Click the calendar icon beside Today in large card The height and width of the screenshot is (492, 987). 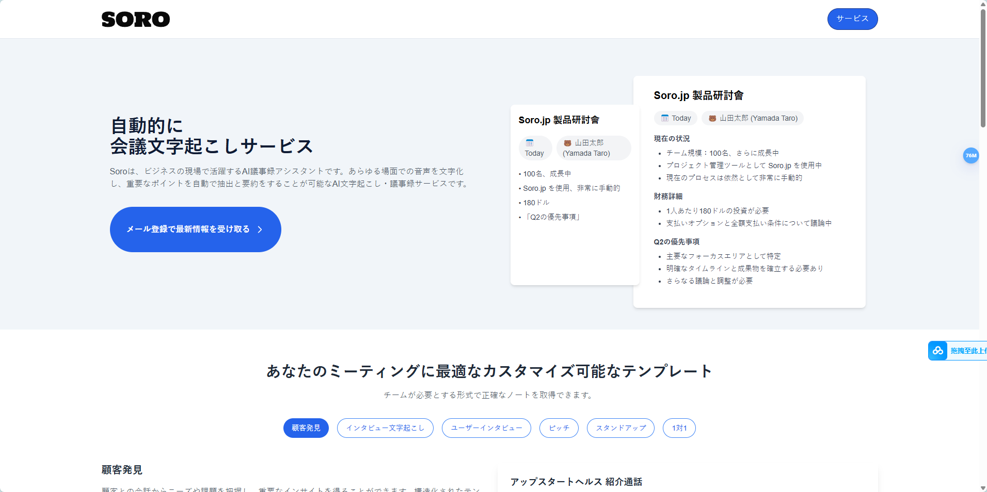point(664,118)
